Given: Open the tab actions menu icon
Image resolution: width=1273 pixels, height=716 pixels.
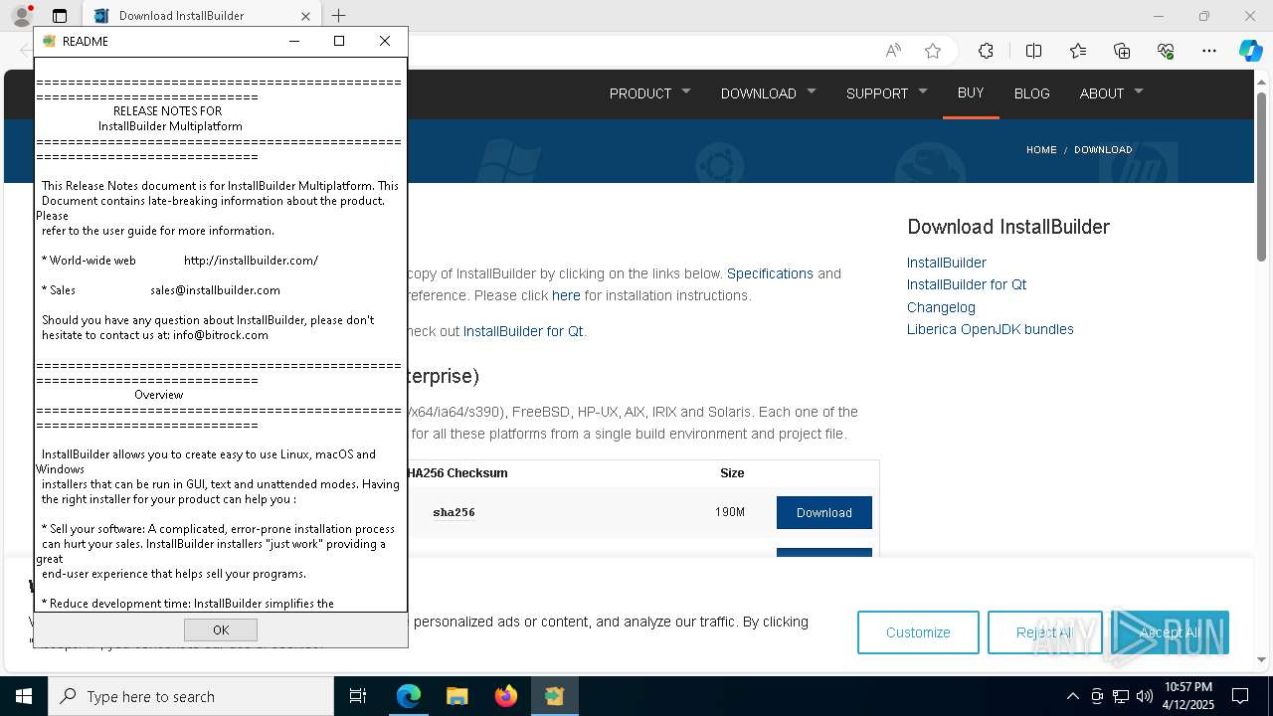Looking at the screenshot, I should (x=60, y=16).
